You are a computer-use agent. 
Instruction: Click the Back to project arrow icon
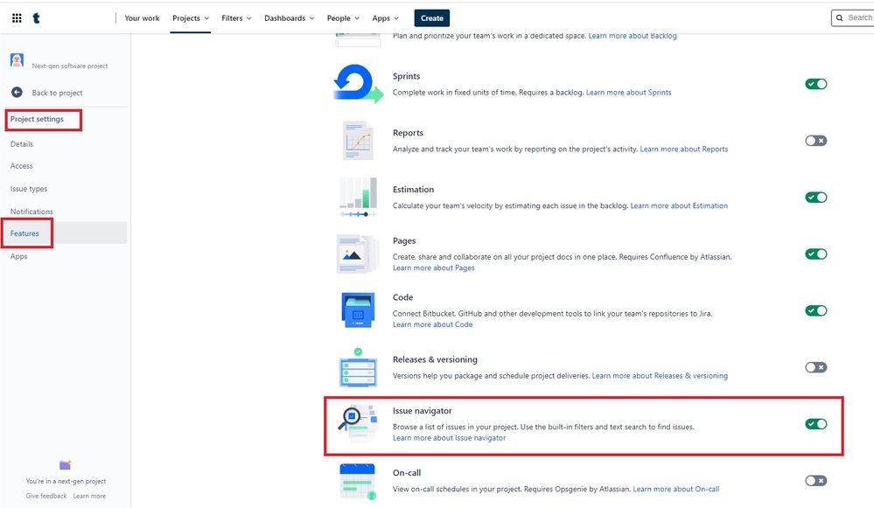tap(17, 93)
